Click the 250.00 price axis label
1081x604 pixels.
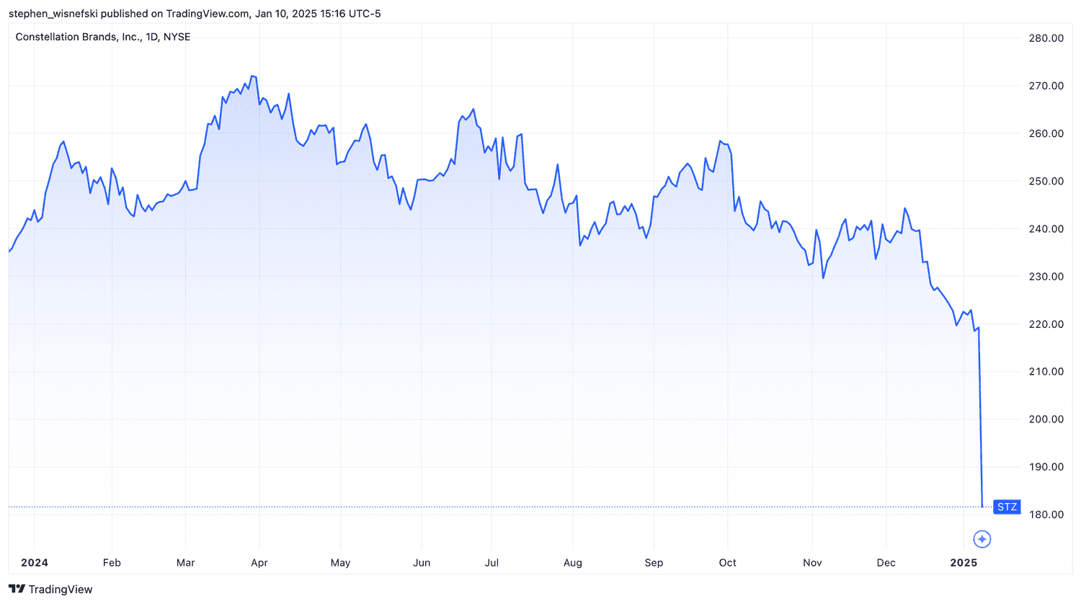coord(1046,181)
